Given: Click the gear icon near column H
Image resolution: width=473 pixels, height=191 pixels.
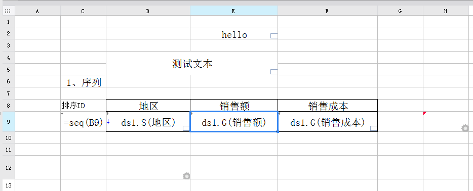Looking at the screenshot, I should [465, 128].
